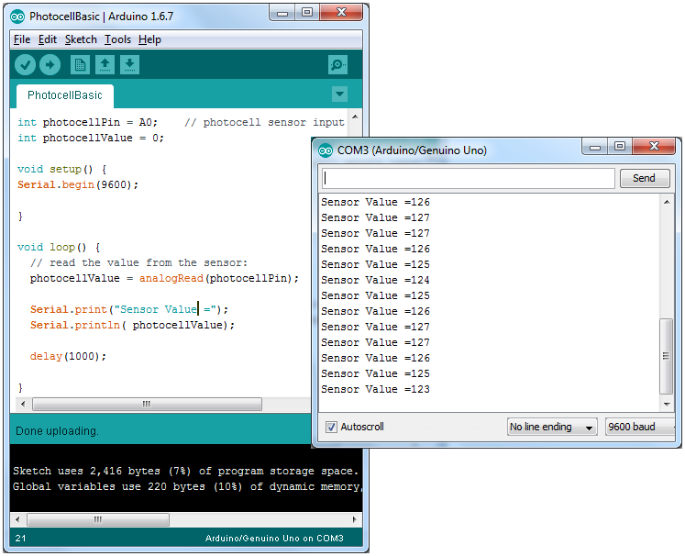This screenshot has width=685, height=556.
Task: Click the console horizontal scrollbar thumb
Action: coord(98,519)
